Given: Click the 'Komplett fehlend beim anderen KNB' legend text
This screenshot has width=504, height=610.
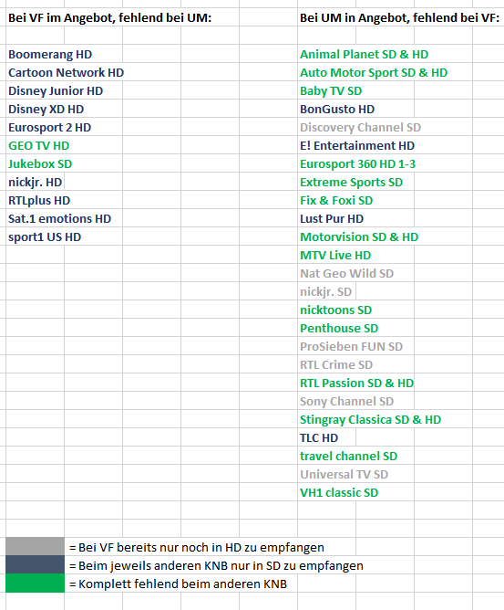Looking at the screenshot, I should [179, 584].
